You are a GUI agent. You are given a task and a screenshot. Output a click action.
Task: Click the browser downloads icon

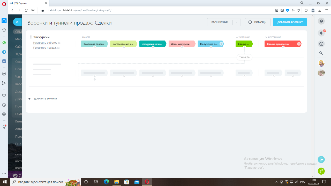320,10
